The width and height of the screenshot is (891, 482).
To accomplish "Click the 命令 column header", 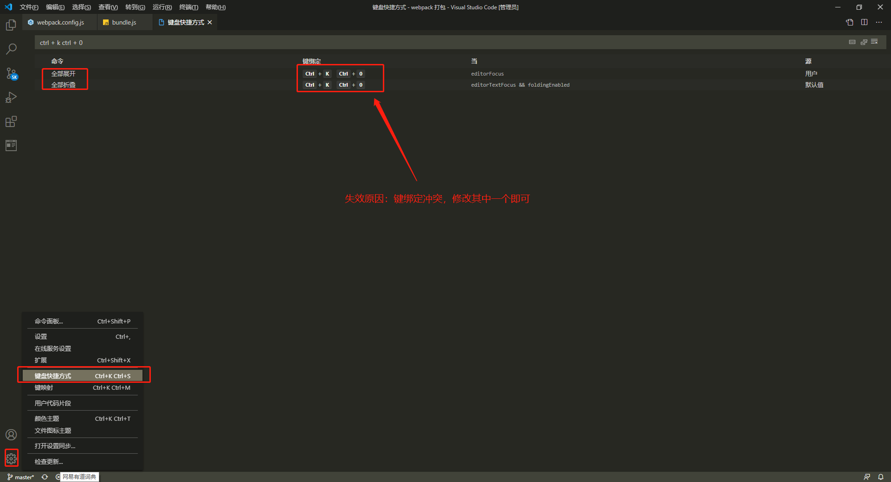I will pyautogui.click(x=57, y=61).
